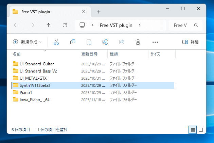Expand chevron before Free VST plugin path

pos(92,25)
